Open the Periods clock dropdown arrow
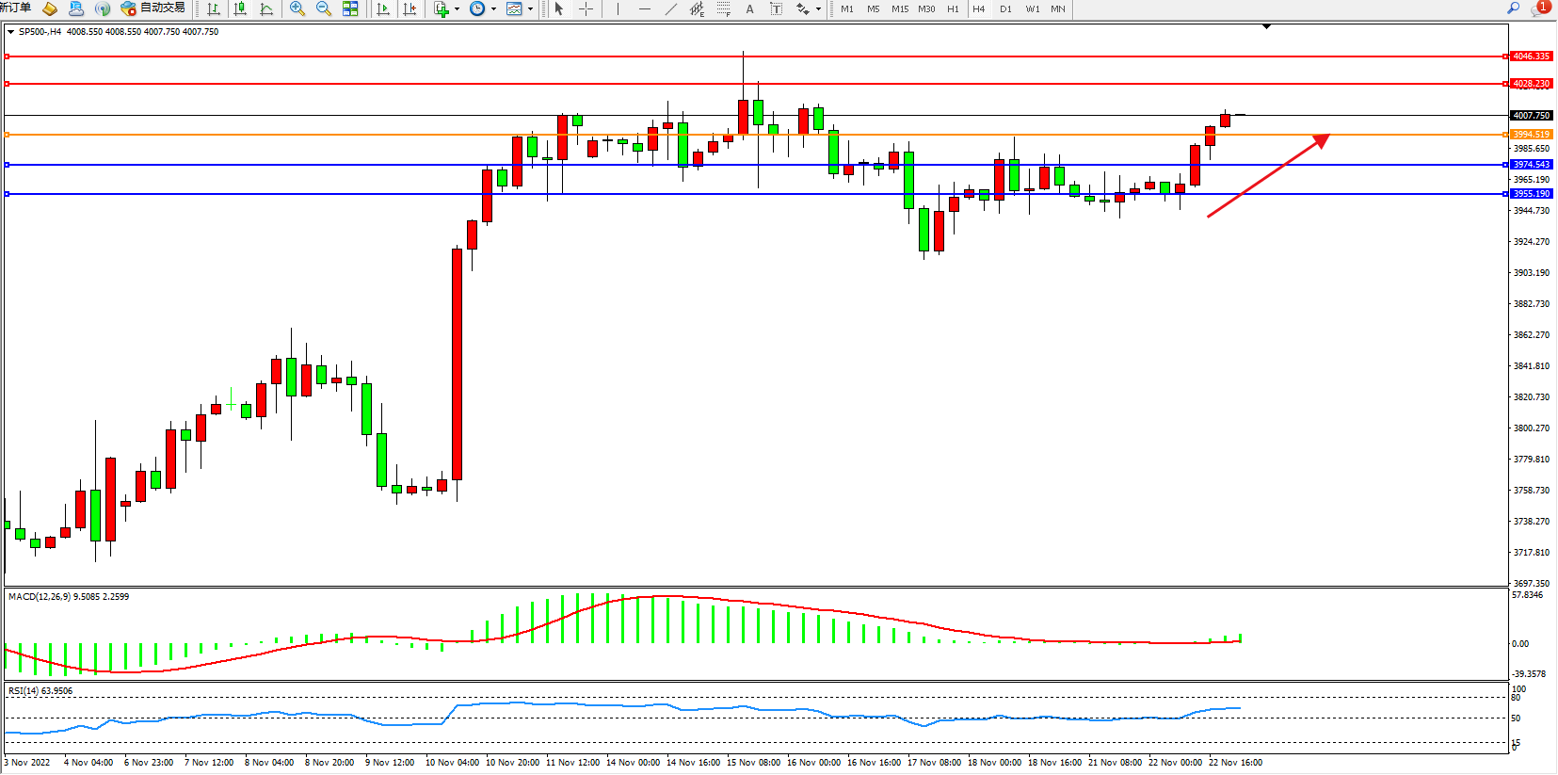 (493, 9)
